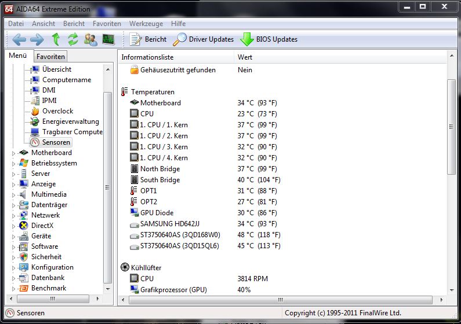Open the Favoriten menu
Screen dimensions: 461x324
(107, 24)
